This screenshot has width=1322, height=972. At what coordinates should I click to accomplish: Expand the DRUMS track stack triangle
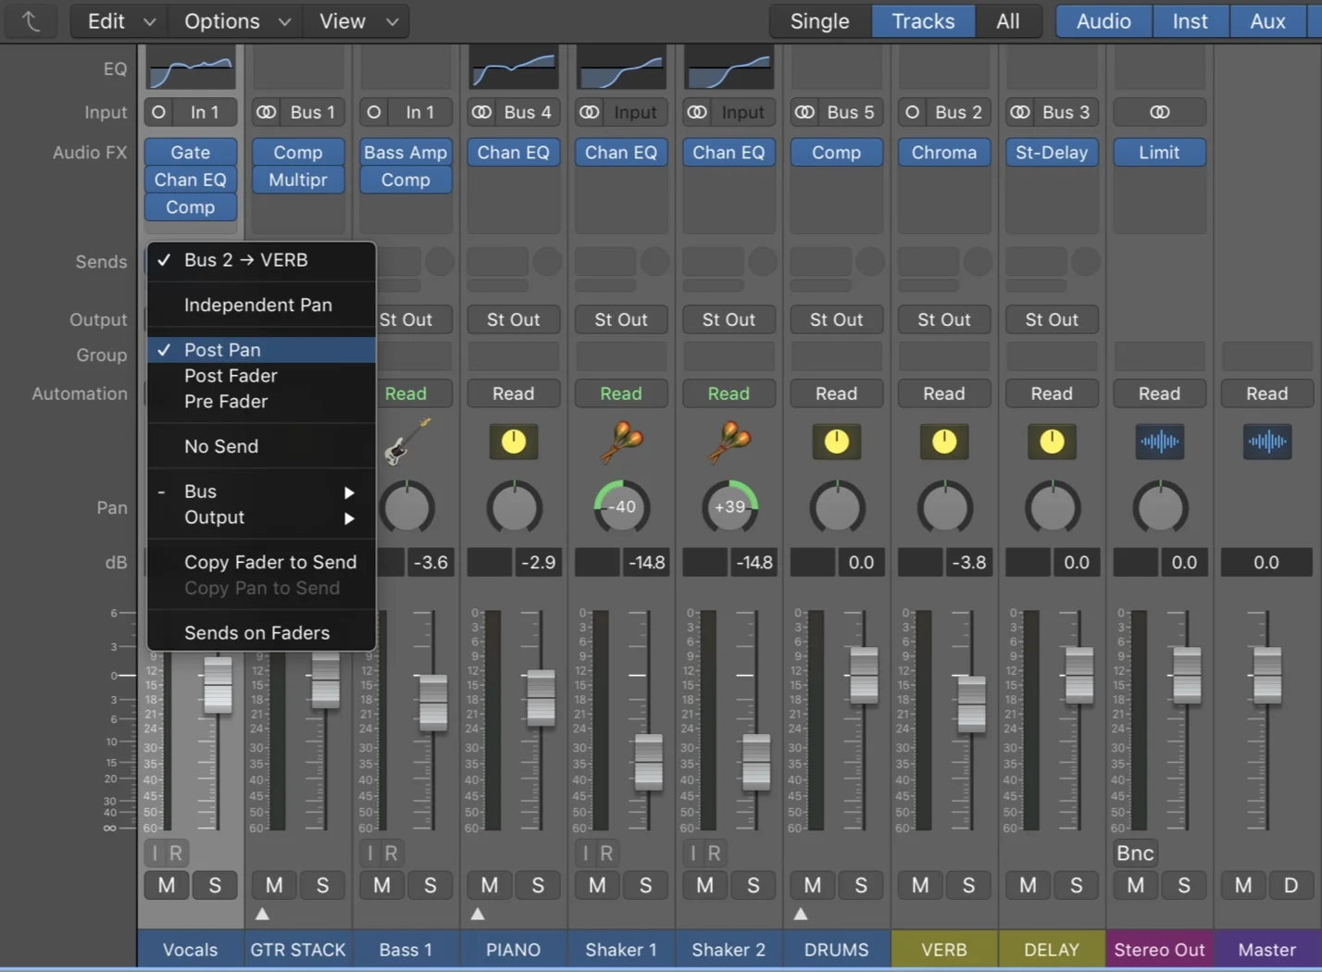801,914
